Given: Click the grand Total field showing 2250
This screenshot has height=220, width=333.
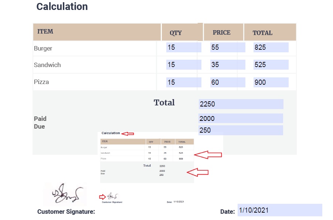Looking at the screenshot, I should (241, 104).
